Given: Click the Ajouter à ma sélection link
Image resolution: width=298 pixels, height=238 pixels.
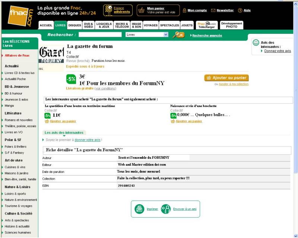Looking at the screenshot, I should (x=234, y=84).
